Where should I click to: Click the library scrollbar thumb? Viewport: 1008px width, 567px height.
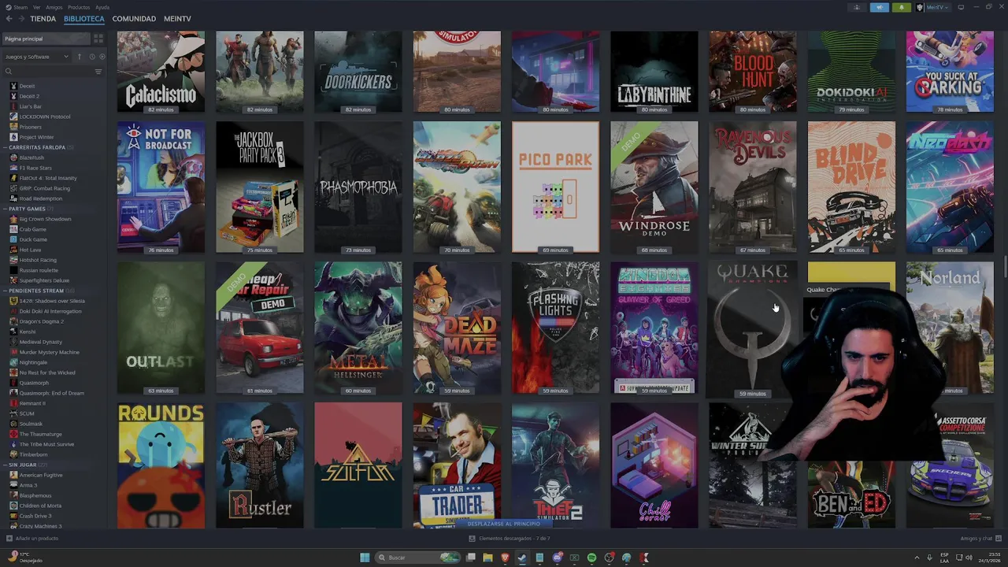[x=1004, y=266]
